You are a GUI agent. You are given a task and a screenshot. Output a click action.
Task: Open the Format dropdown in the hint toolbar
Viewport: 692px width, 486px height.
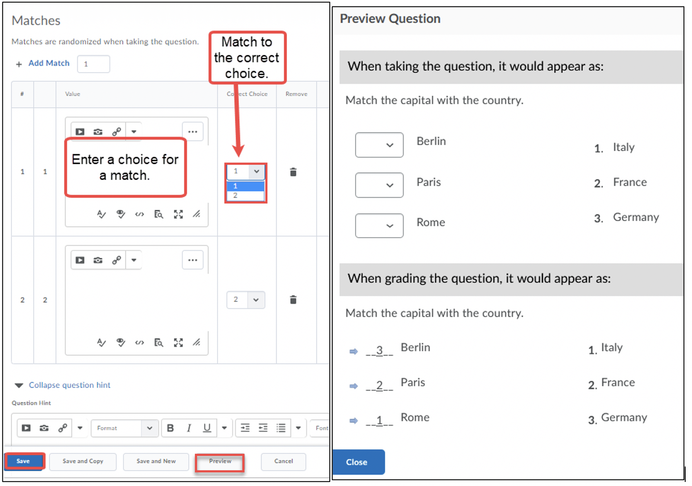124,428
